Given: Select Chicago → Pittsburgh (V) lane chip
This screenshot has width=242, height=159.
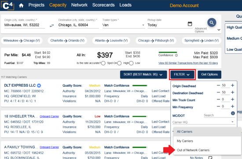Looking at the screenshot, I should [x=156, y=41].
